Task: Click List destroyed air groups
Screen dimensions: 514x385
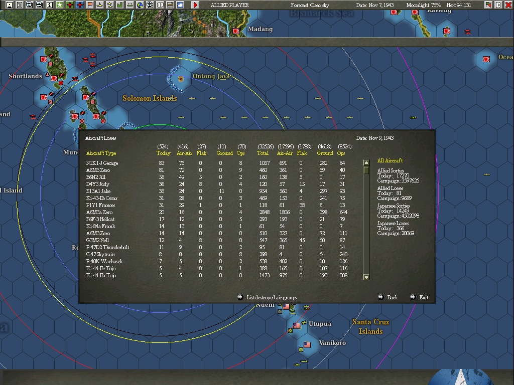Action: pyautogui.click(x=267, y=297)
